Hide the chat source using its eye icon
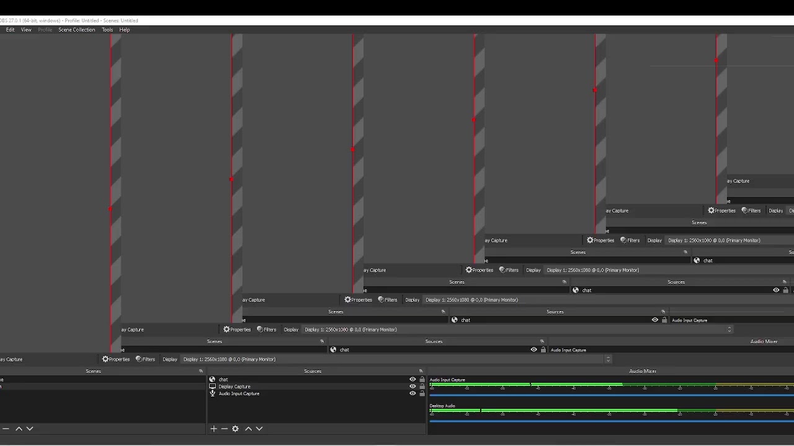Image resolution: width=794 pixels, height=446 pixels. click(x=413, y=379)
